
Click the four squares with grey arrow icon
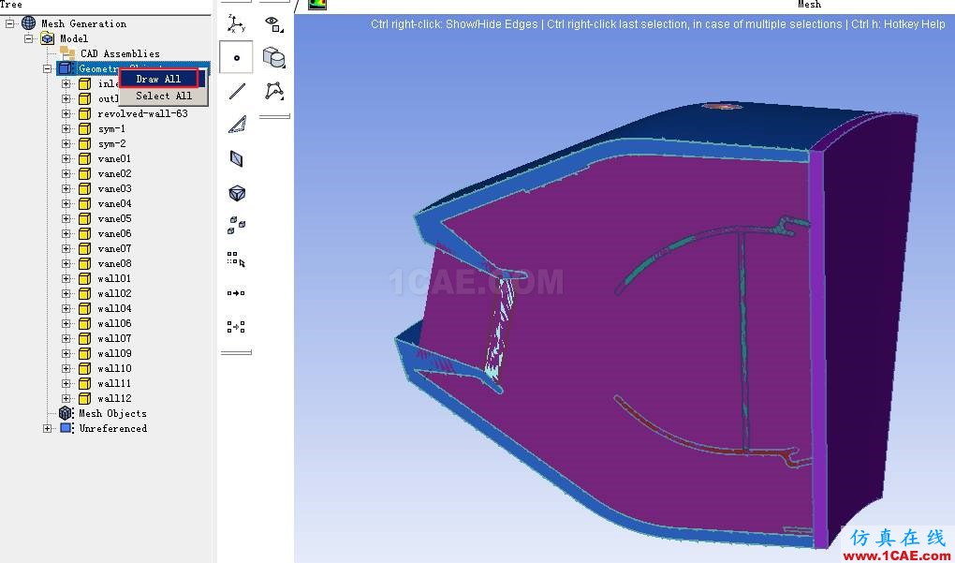tap(236, 327)
